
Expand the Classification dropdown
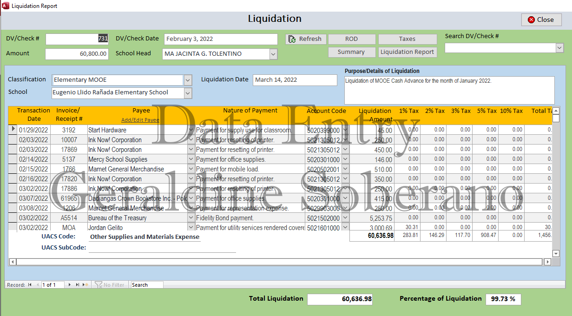188,80
